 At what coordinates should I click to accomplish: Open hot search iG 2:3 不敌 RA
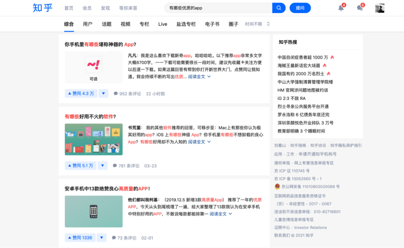pos(291,98)
